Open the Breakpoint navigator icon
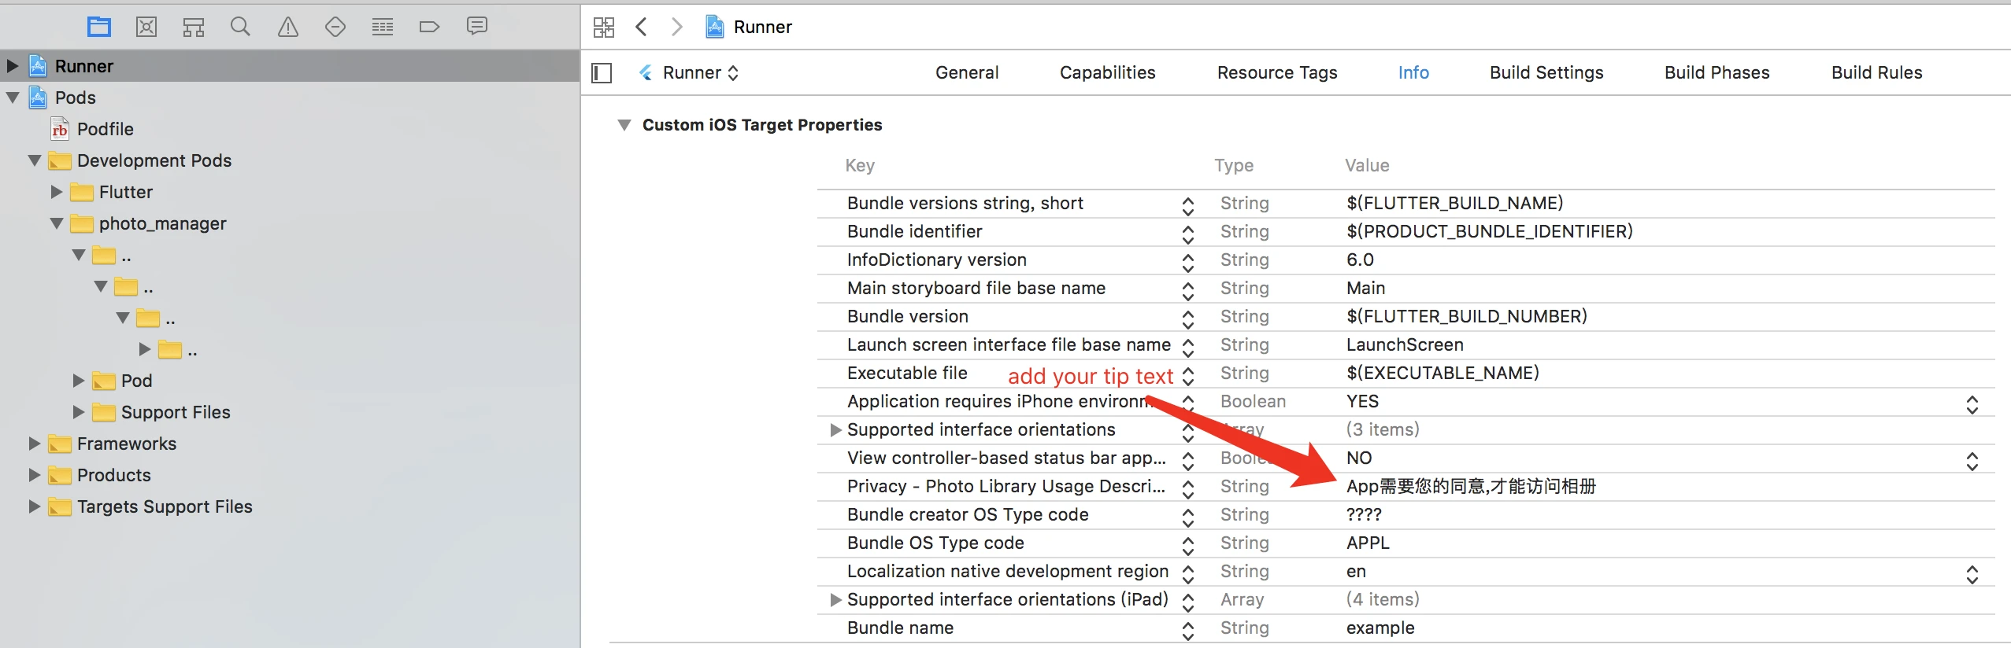 coord(430,28)
